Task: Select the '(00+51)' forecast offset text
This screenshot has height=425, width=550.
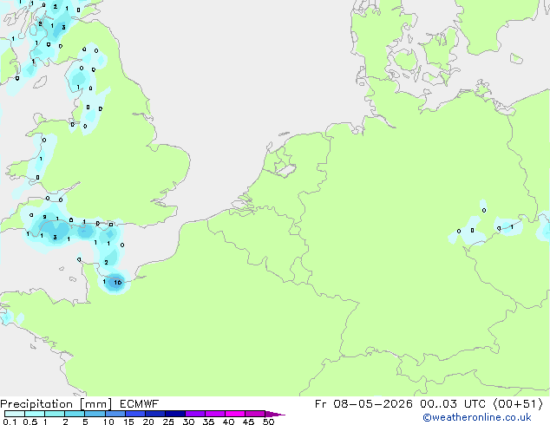Action: click(518, 404)
